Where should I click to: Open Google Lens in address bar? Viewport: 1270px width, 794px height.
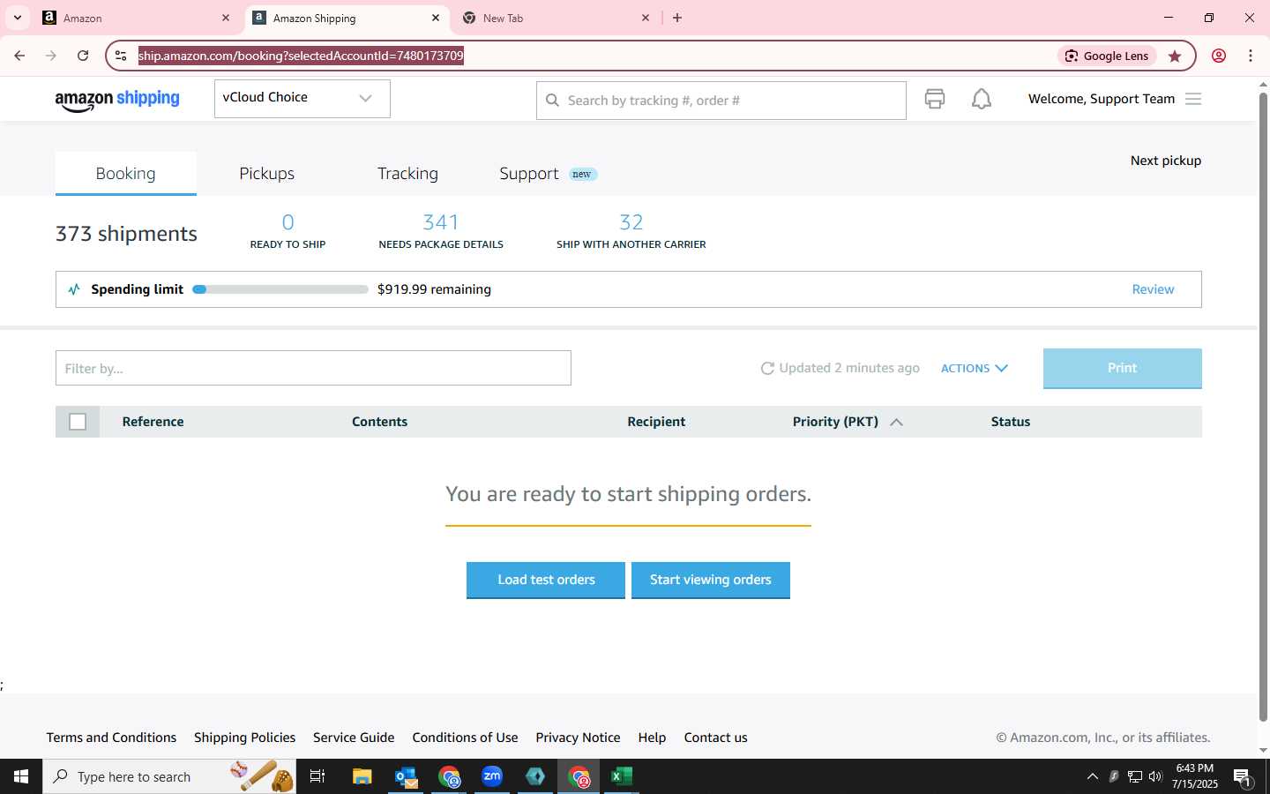click(x=1107, y=56)
